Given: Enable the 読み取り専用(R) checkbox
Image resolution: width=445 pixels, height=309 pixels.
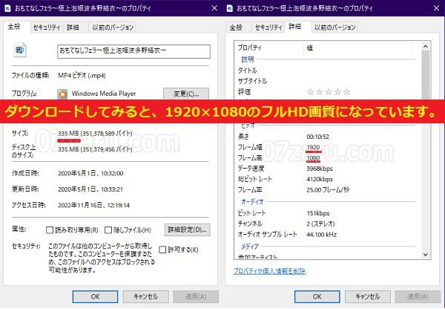Looking at the screenshot, I should pos(50,230).
